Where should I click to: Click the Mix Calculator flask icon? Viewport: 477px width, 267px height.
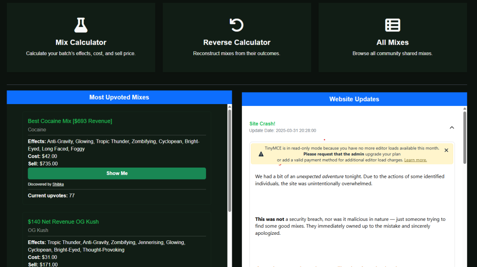(81, 25)
